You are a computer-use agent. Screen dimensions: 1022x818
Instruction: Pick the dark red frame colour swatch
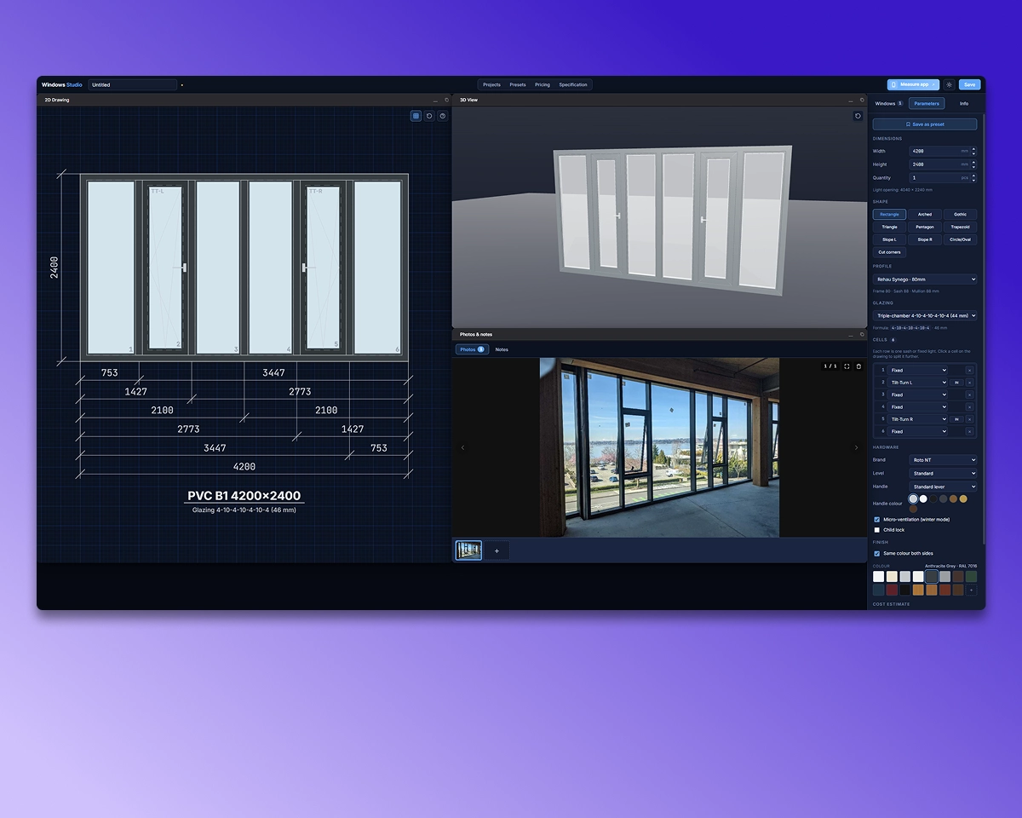892,590
